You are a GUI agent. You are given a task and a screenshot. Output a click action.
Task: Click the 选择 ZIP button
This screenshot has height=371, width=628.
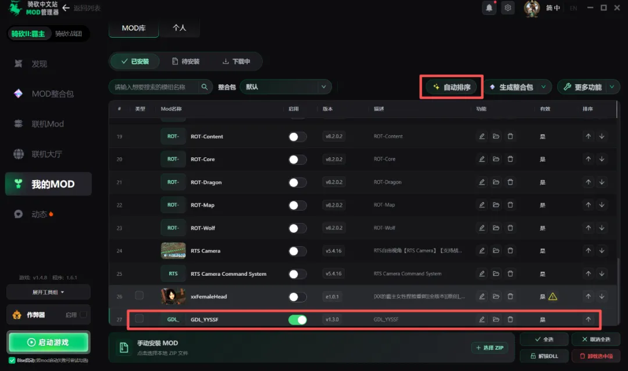490,348
